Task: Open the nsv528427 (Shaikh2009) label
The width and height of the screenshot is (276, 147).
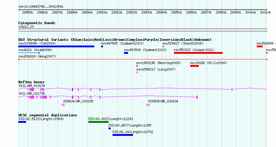Action: point(183,43)
